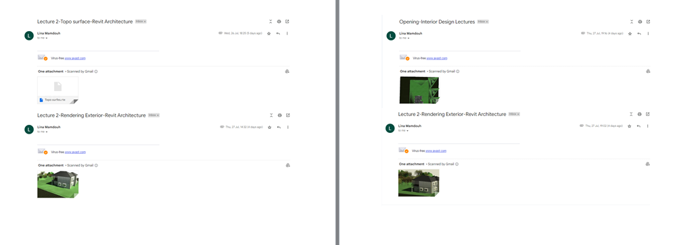Image resolution: width=675 pixels, height=245 pixels.
Task: Click scan info icon in left-pane Rendering email
Action: 96,165
